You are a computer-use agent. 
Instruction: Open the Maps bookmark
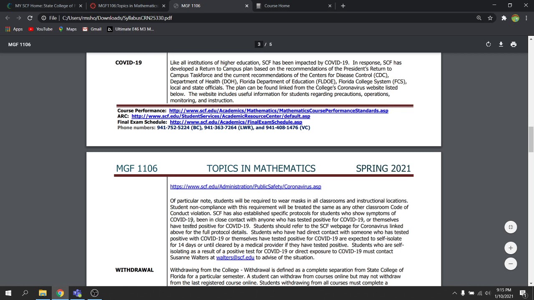[x=68, y=29]
